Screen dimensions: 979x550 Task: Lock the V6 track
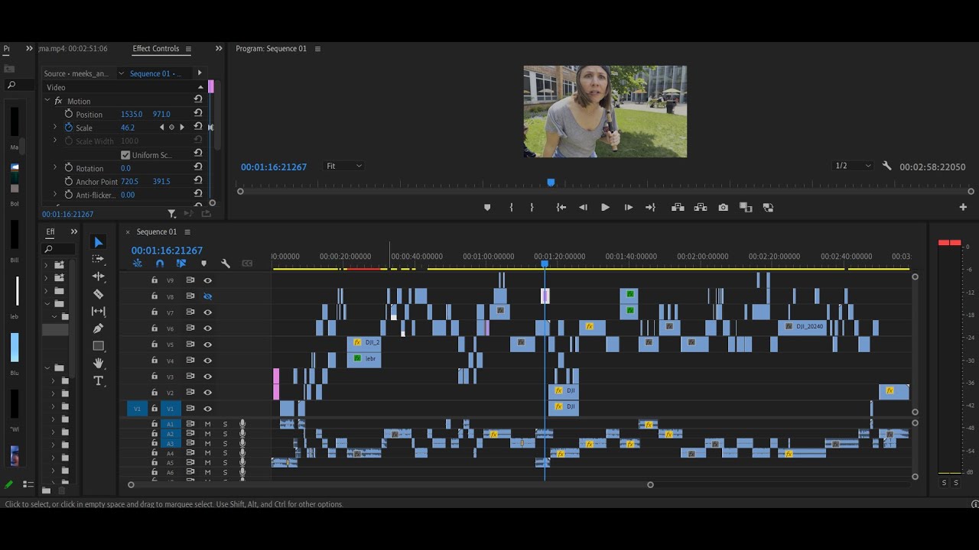[x=154, y=328]
